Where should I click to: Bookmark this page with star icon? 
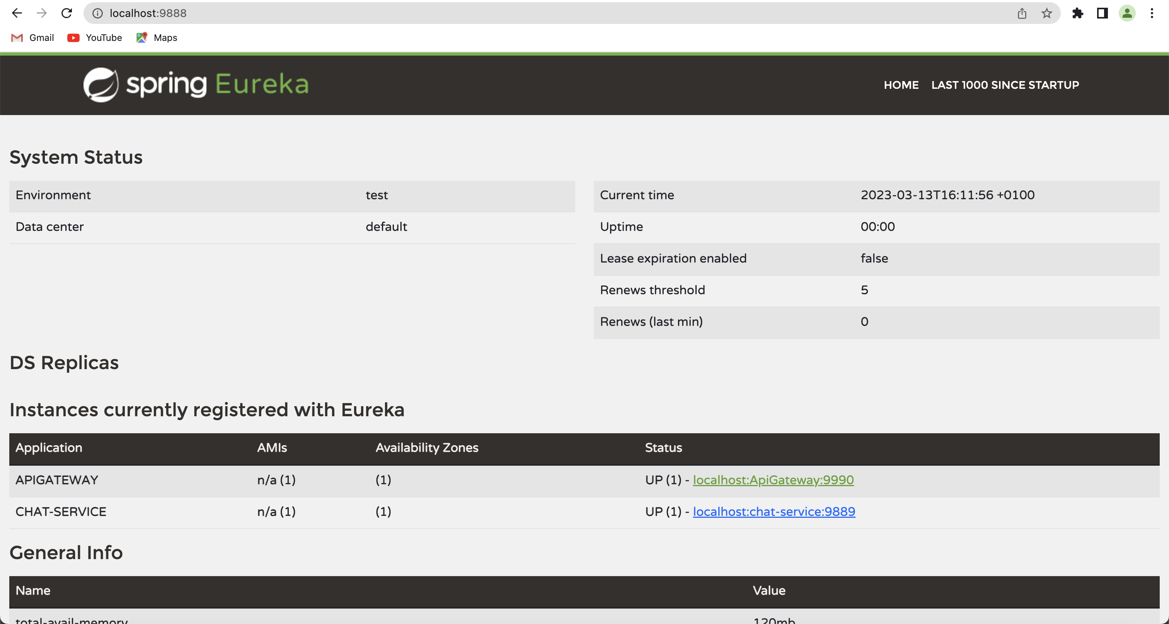(1046, 13)
